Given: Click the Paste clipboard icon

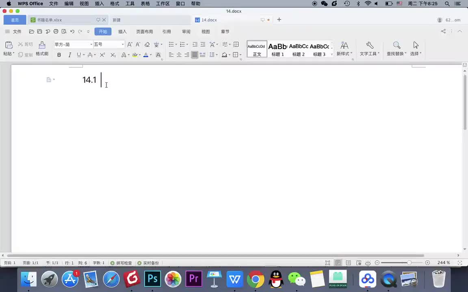Looking at the screenshot, I should click(9, 45).
